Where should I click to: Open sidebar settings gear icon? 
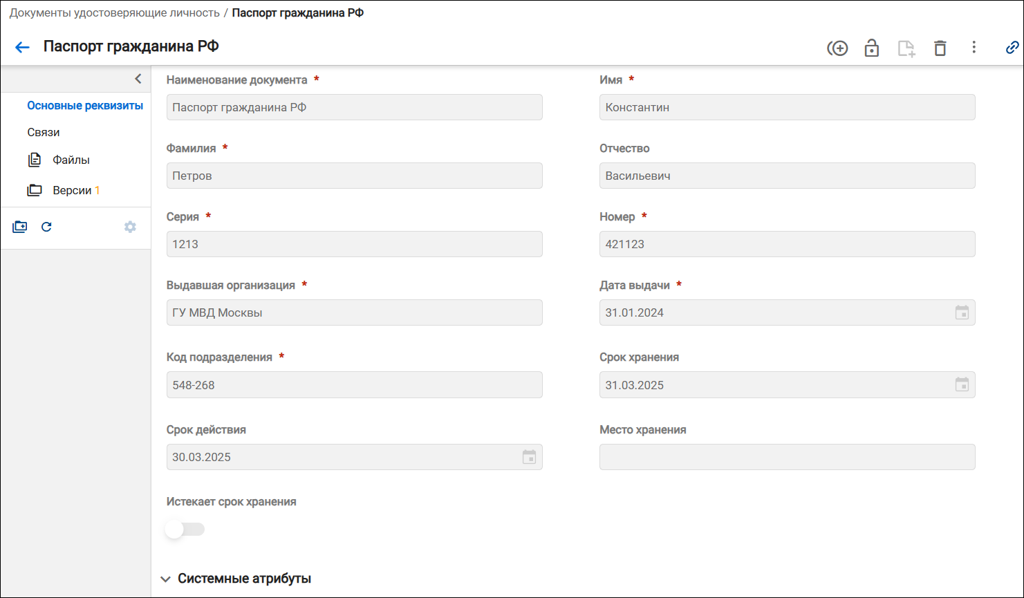click(130, 227)
